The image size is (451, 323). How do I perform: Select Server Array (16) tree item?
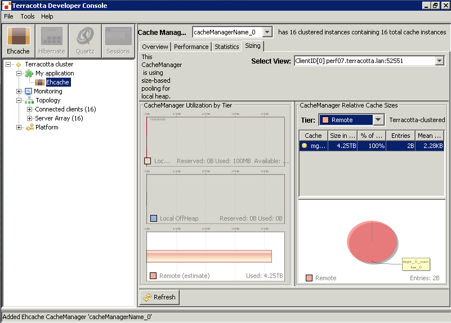click(x=59, y=118)
